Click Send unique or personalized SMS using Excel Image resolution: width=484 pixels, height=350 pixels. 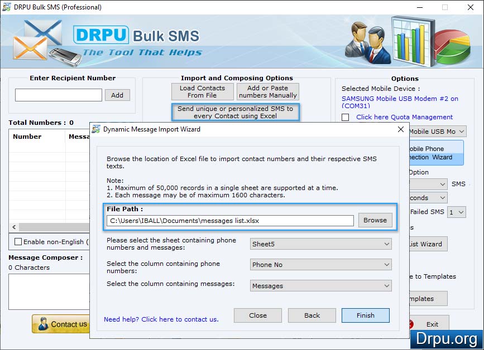(235, 112)
